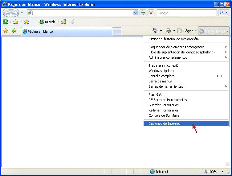232x176 pixels.
Task: Click the star icon right of Ruvich
Action: point(63,22)
